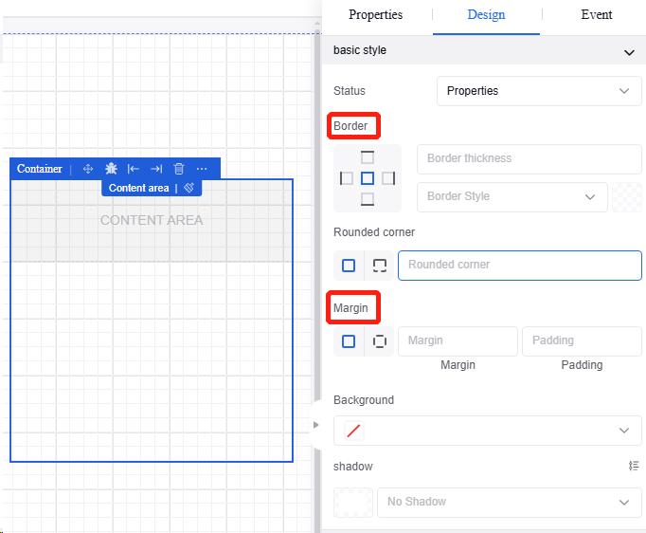646x533 pixels.
Task: Collapse the basic style section
Action: click(x=629, y=52)
